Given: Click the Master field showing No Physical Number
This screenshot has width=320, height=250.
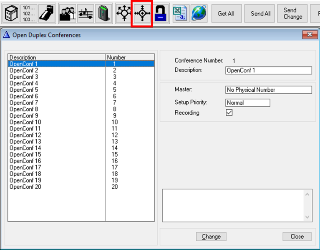Looking at the screenshot, I should 269,90.
